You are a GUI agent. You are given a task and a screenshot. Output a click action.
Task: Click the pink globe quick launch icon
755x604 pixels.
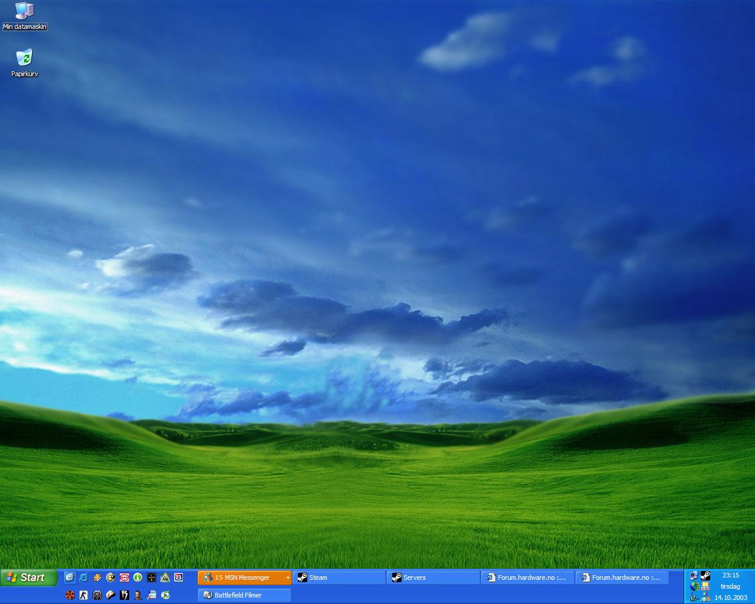pyautogui.click(x=124, y=577)
